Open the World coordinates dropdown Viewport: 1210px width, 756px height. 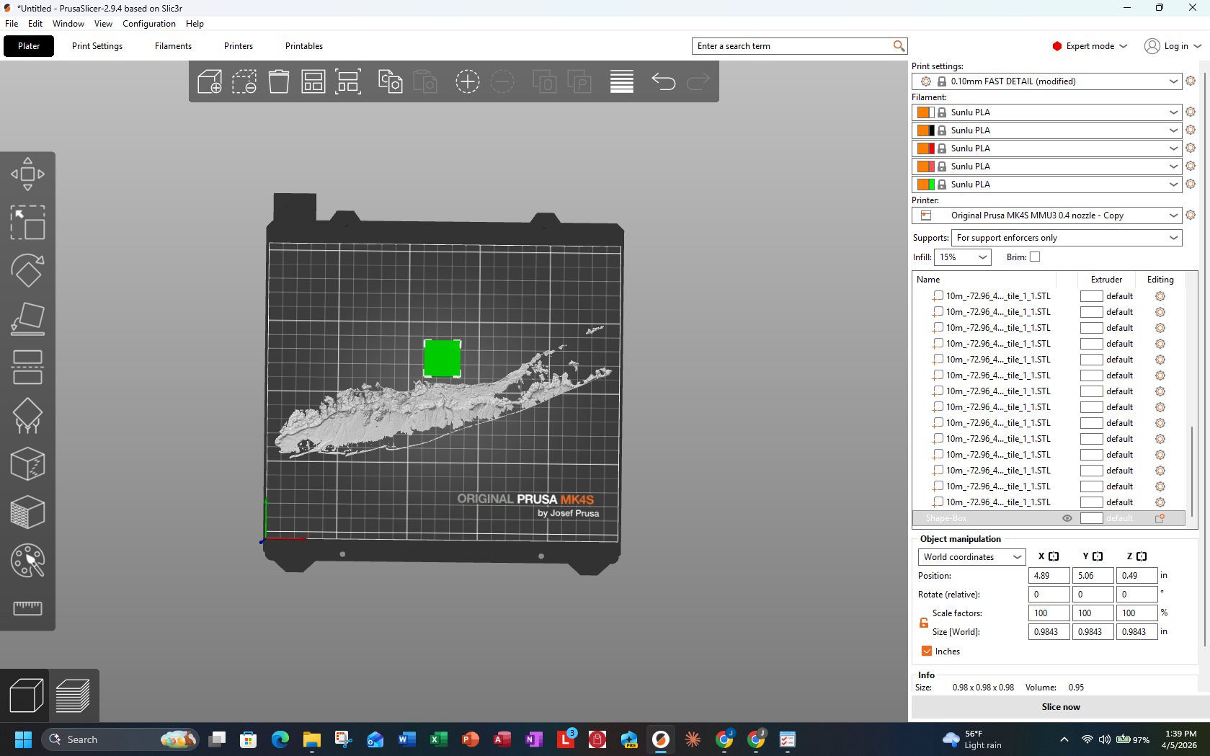pyautogui.click(x=971, y=557)
